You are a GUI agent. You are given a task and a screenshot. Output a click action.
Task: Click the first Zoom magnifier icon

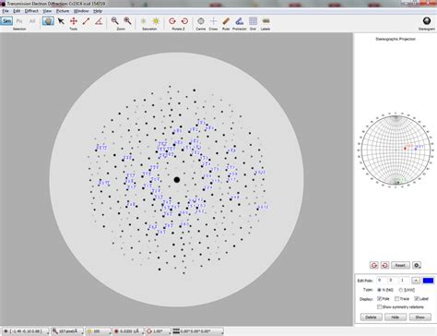114,21
